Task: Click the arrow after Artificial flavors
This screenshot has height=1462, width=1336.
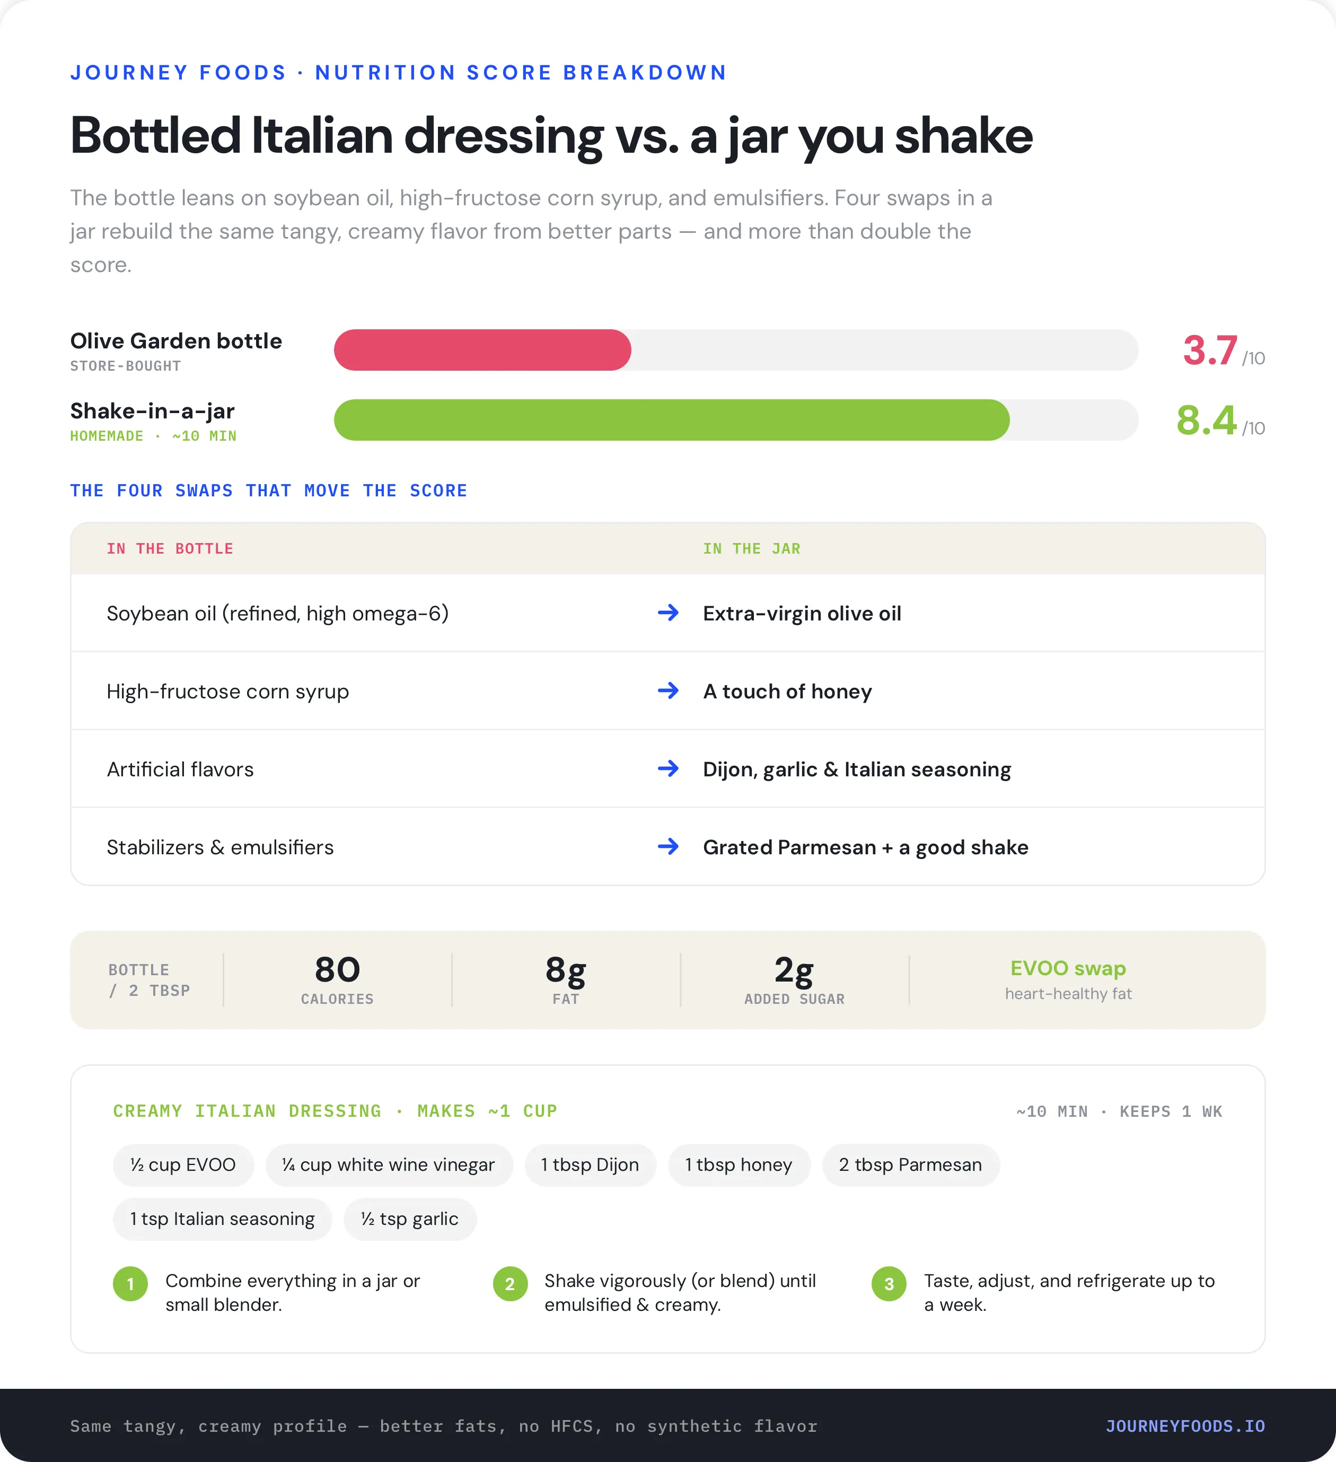Action: (x=667, y=769)
